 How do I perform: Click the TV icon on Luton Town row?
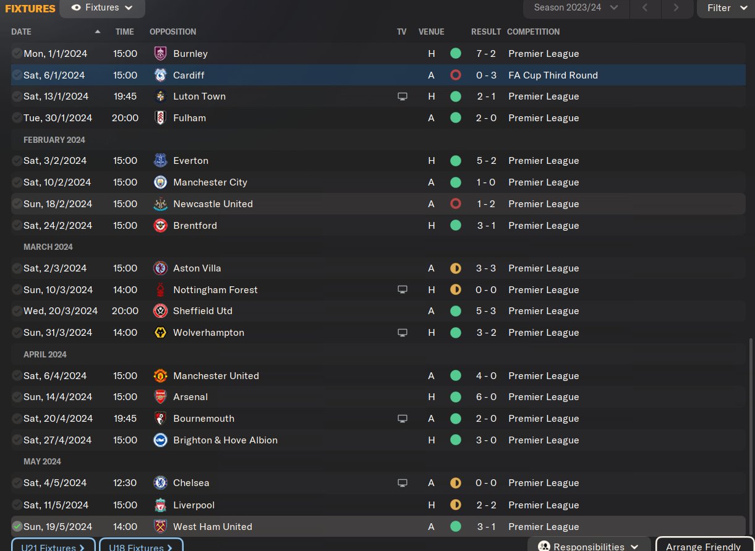tap(403, 96)
